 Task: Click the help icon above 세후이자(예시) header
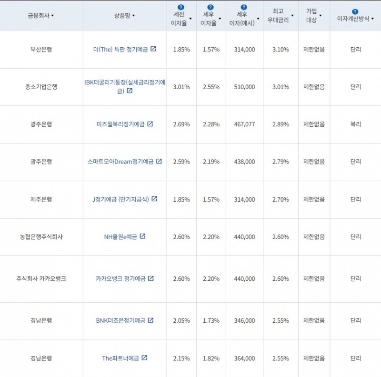click(x=244, y=7)
